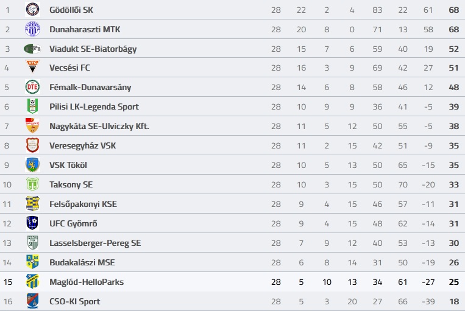Open the Vecsési FC triangular badge

32,67
